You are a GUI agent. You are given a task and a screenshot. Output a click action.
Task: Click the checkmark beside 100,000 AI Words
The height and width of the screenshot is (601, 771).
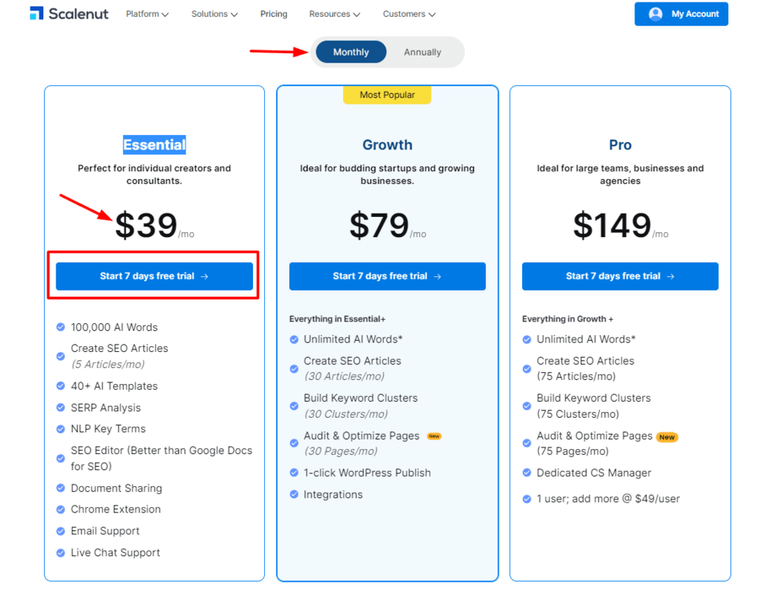(60, 327)
